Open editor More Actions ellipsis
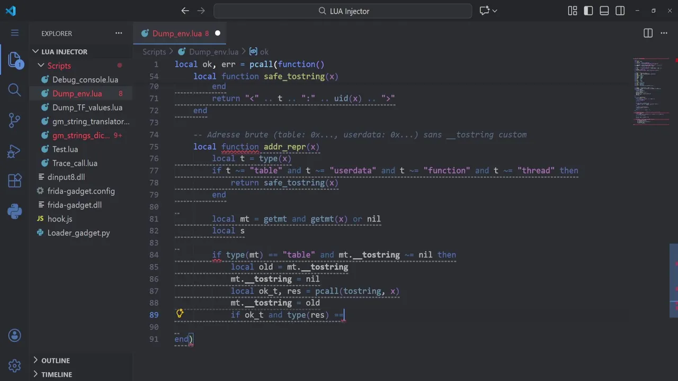The width and height of the screenshot is (678, 381). pos(664,33)
